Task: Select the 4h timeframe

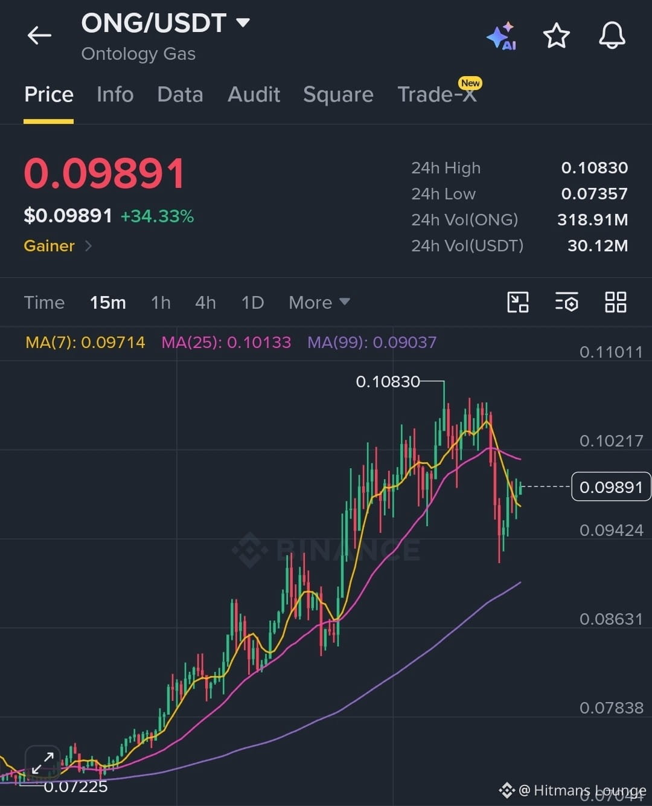Action: pos(205,302)
